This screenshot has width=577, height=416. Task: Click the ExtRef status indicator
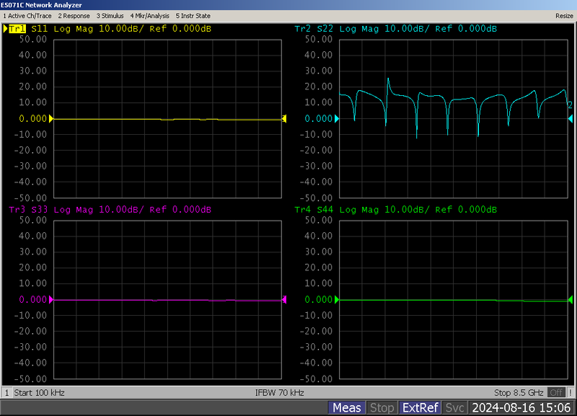point(420,407)
